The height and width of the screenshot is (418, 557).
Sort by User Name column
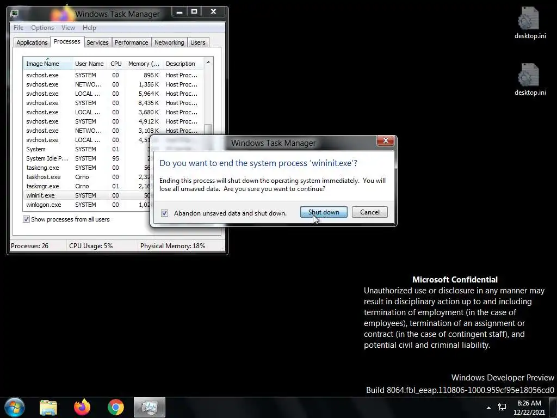coord(89,64)
